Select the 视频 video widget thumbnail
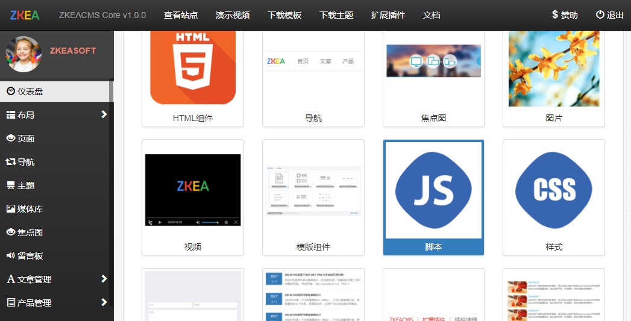 pyautogui.click(x=193, y=190)
